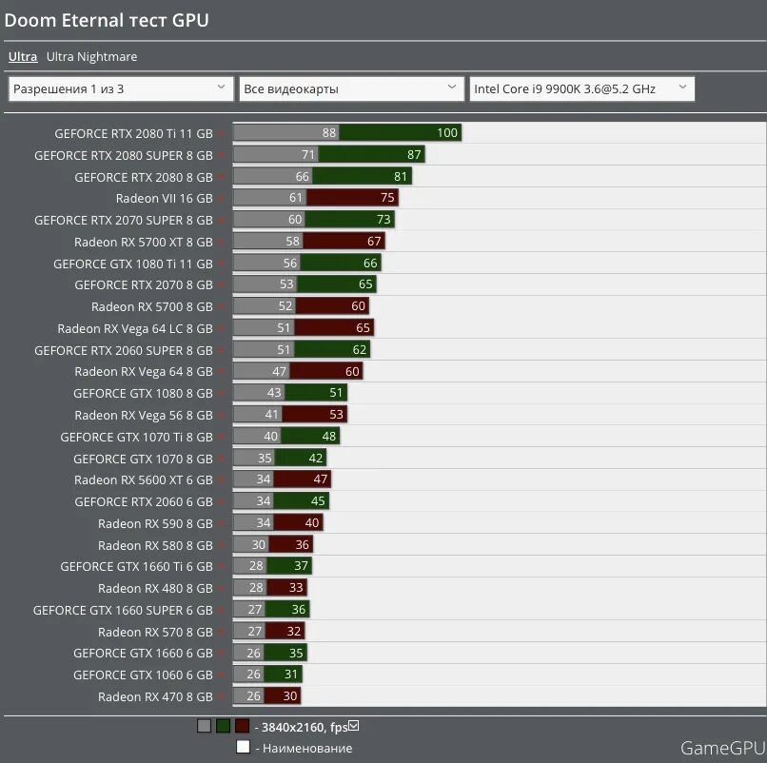The height and width of the screenshot is (763, 767).
Task: Click the red 47 value for RX 5600 XT
Action: (321, 479)
